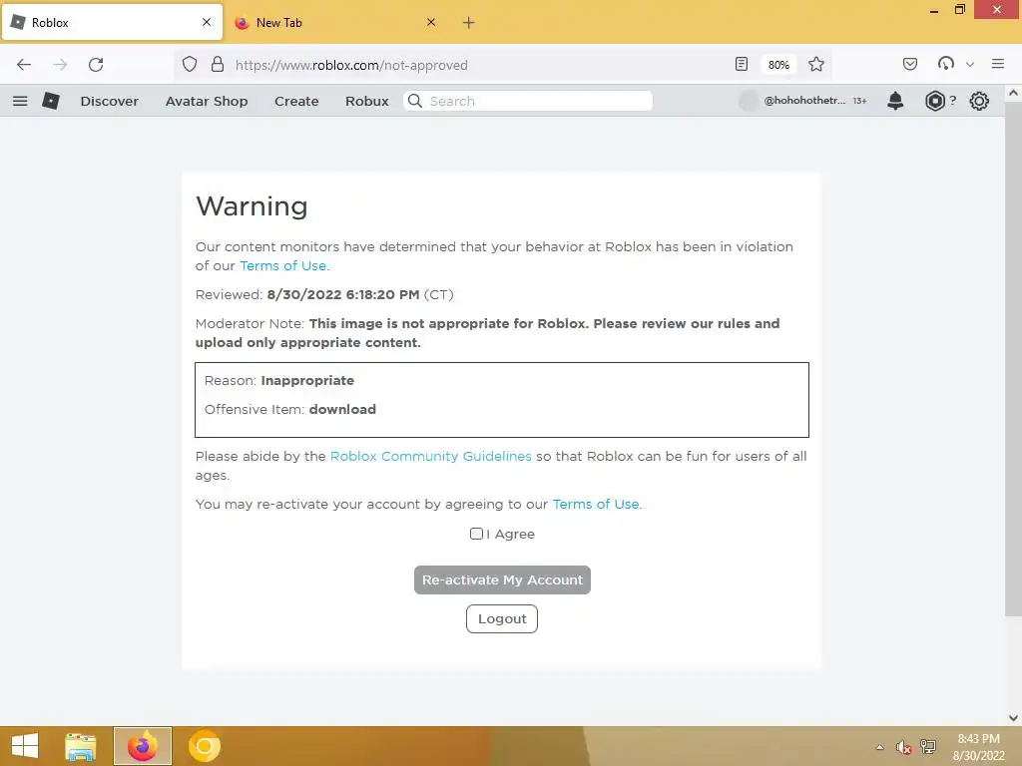1022x766 pixels.
Task: Reset the 80% zoom level indicator
Action: pyautogui.click(x=778, y=65)
